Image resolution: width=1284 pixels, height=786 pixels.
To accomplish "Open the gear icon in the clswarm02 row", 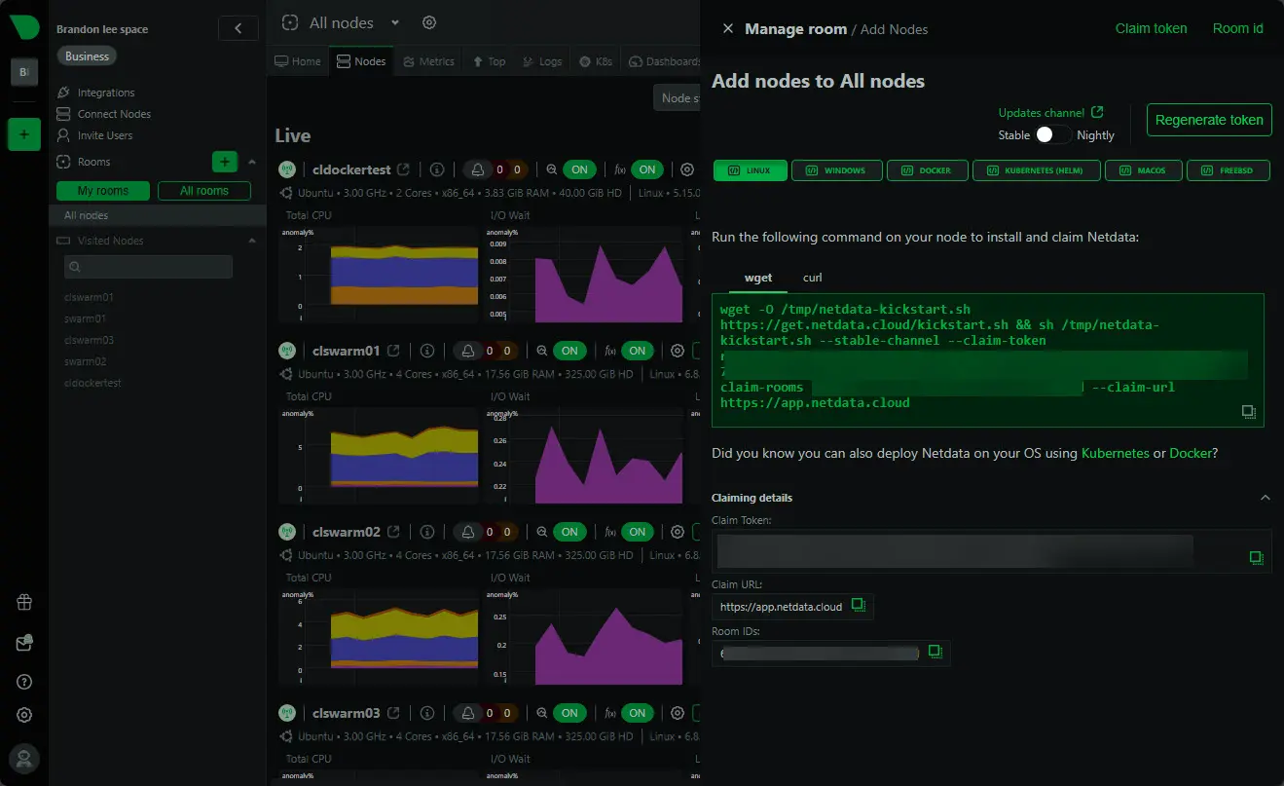I will click(678, 532).
